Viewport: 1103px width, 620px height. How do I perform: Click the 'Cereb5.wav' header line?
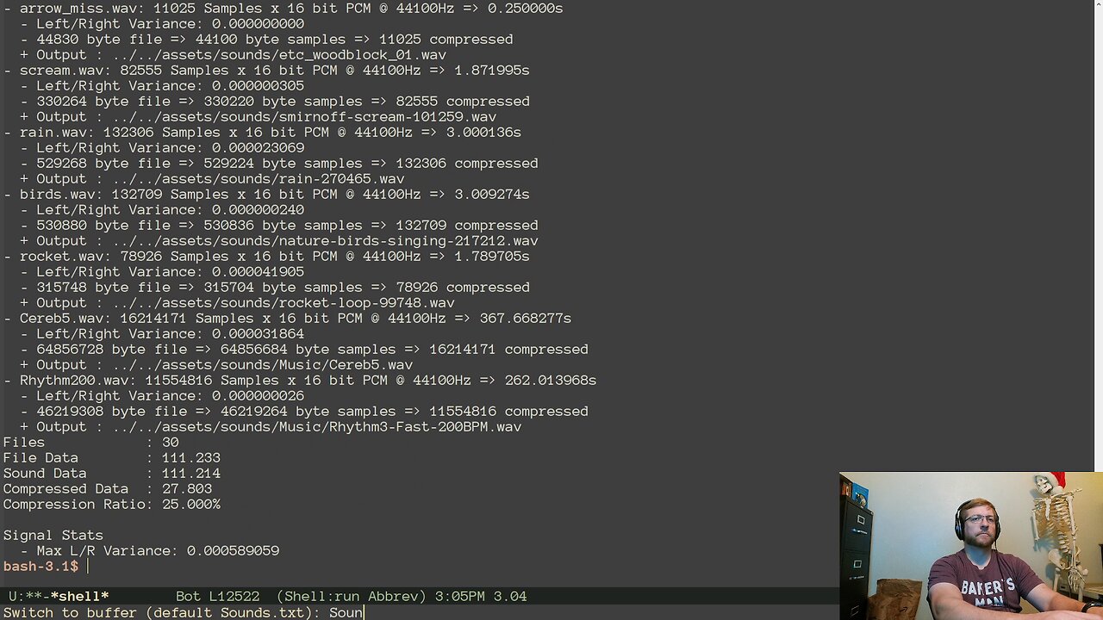tap(287, 318)
